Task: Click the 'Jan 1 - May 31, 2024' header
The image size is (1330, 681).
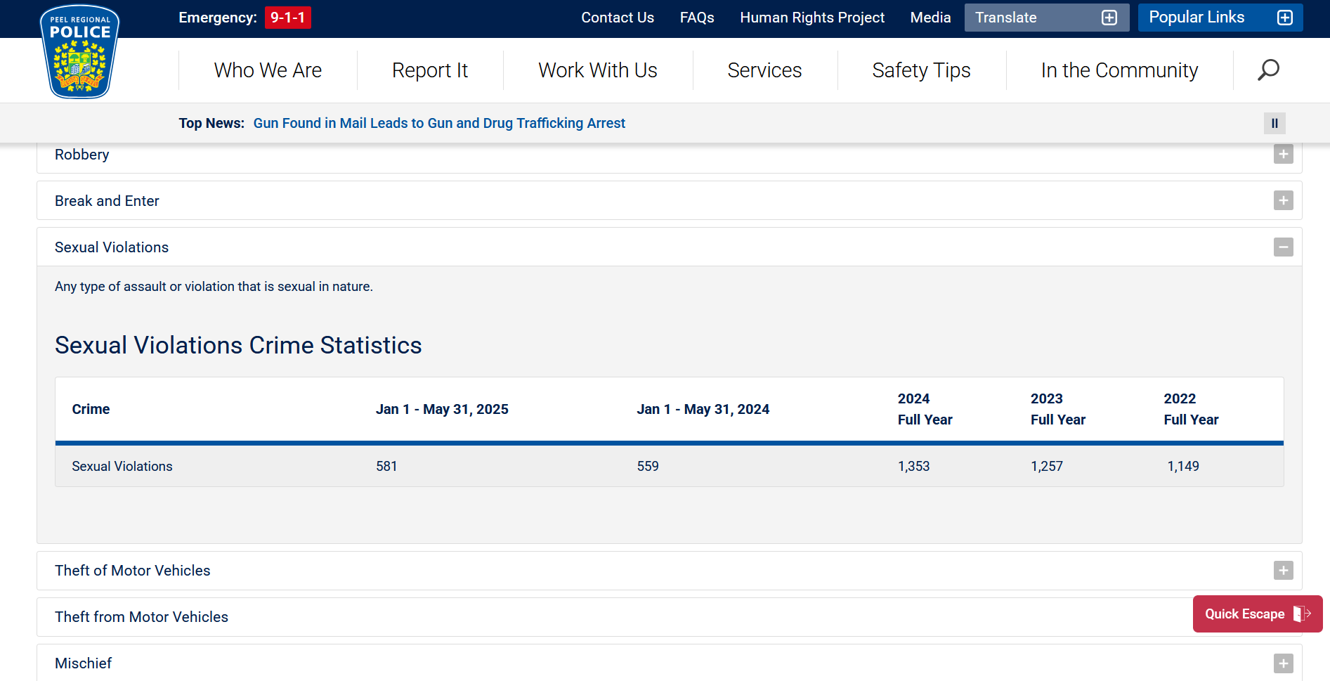Action: pyautogui.click(x=703, y=409)
